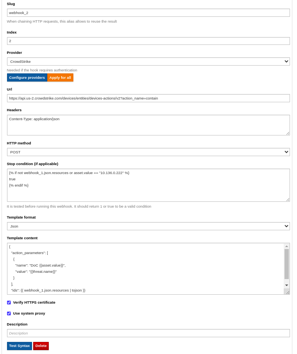297x354 pixels.
Task: Click inside the Template content editor
Action: point(145,269)
